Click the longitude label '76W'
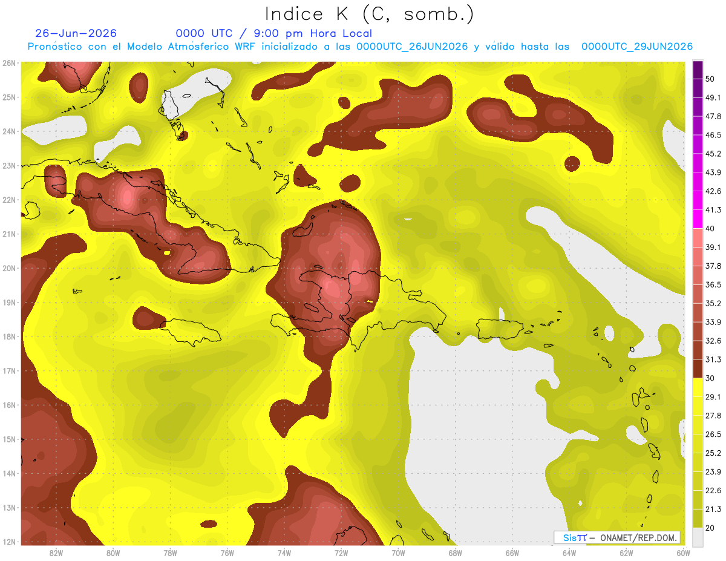726x561 pixels. coord(227,553)
